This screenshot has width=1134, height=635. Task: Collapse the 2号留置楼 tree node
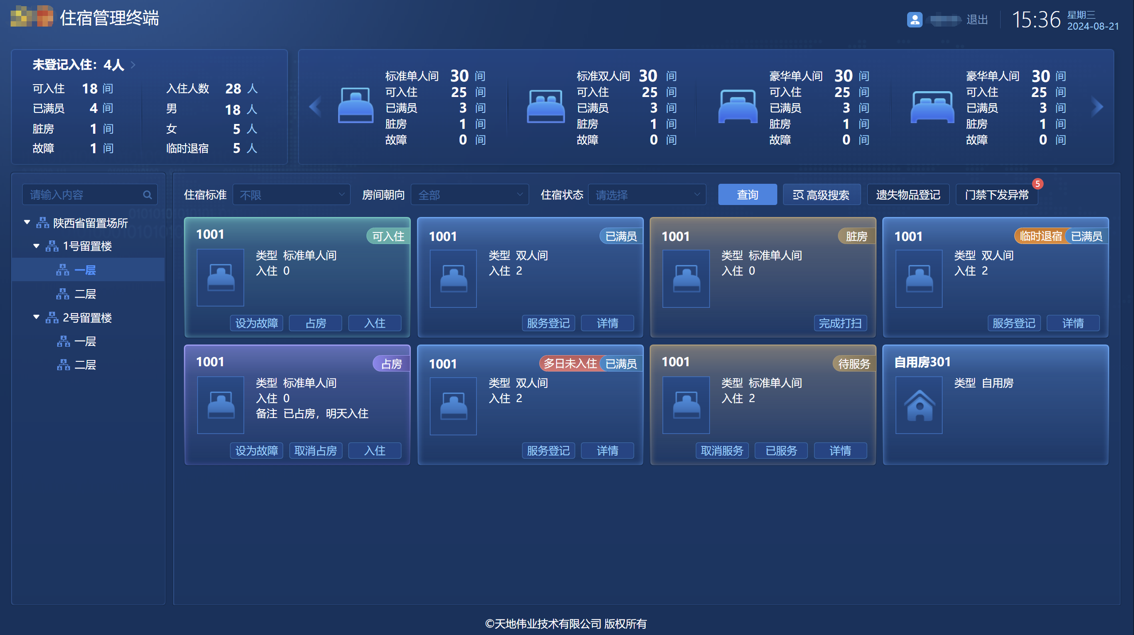tap(36, 317)
